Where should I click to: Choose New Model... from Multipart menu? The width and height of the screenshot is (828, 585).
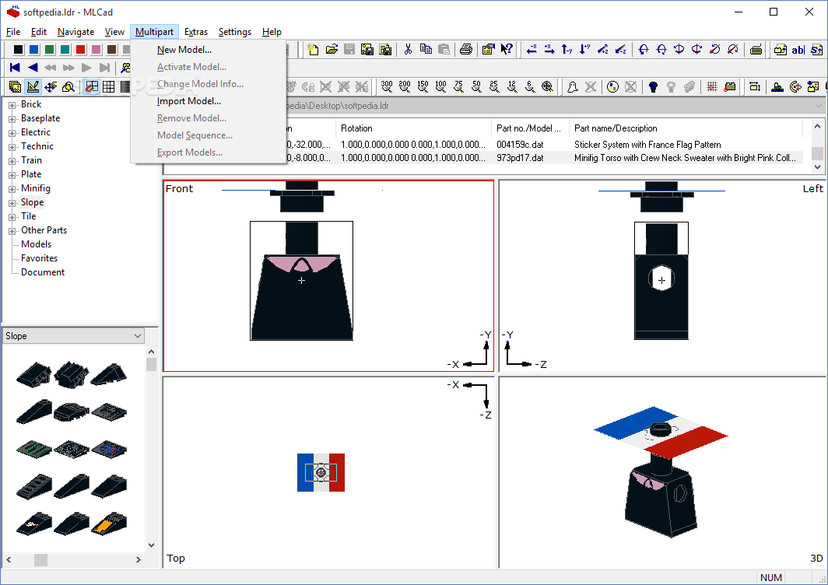(x=184, y=50)
